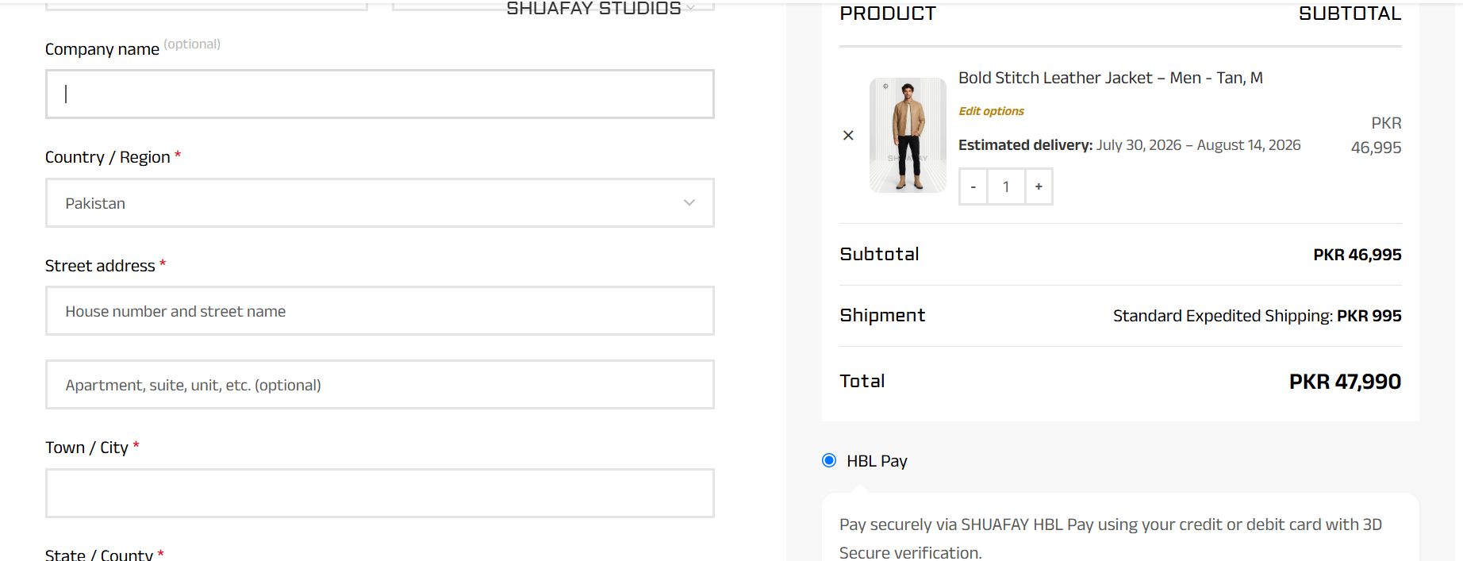Click the Edit options link
Image resolution: width=1463 pixels, height=561 pixels.
[991, 111]
